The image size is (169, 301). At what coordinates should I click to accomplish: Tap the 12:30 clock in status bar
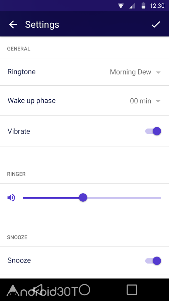157,6
